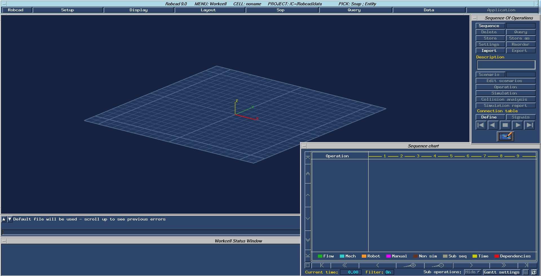This screenshot has width=541, height=276.
Task: Toggle the Filter On setting
Action: pyautogui.click(x=389, y=272)
